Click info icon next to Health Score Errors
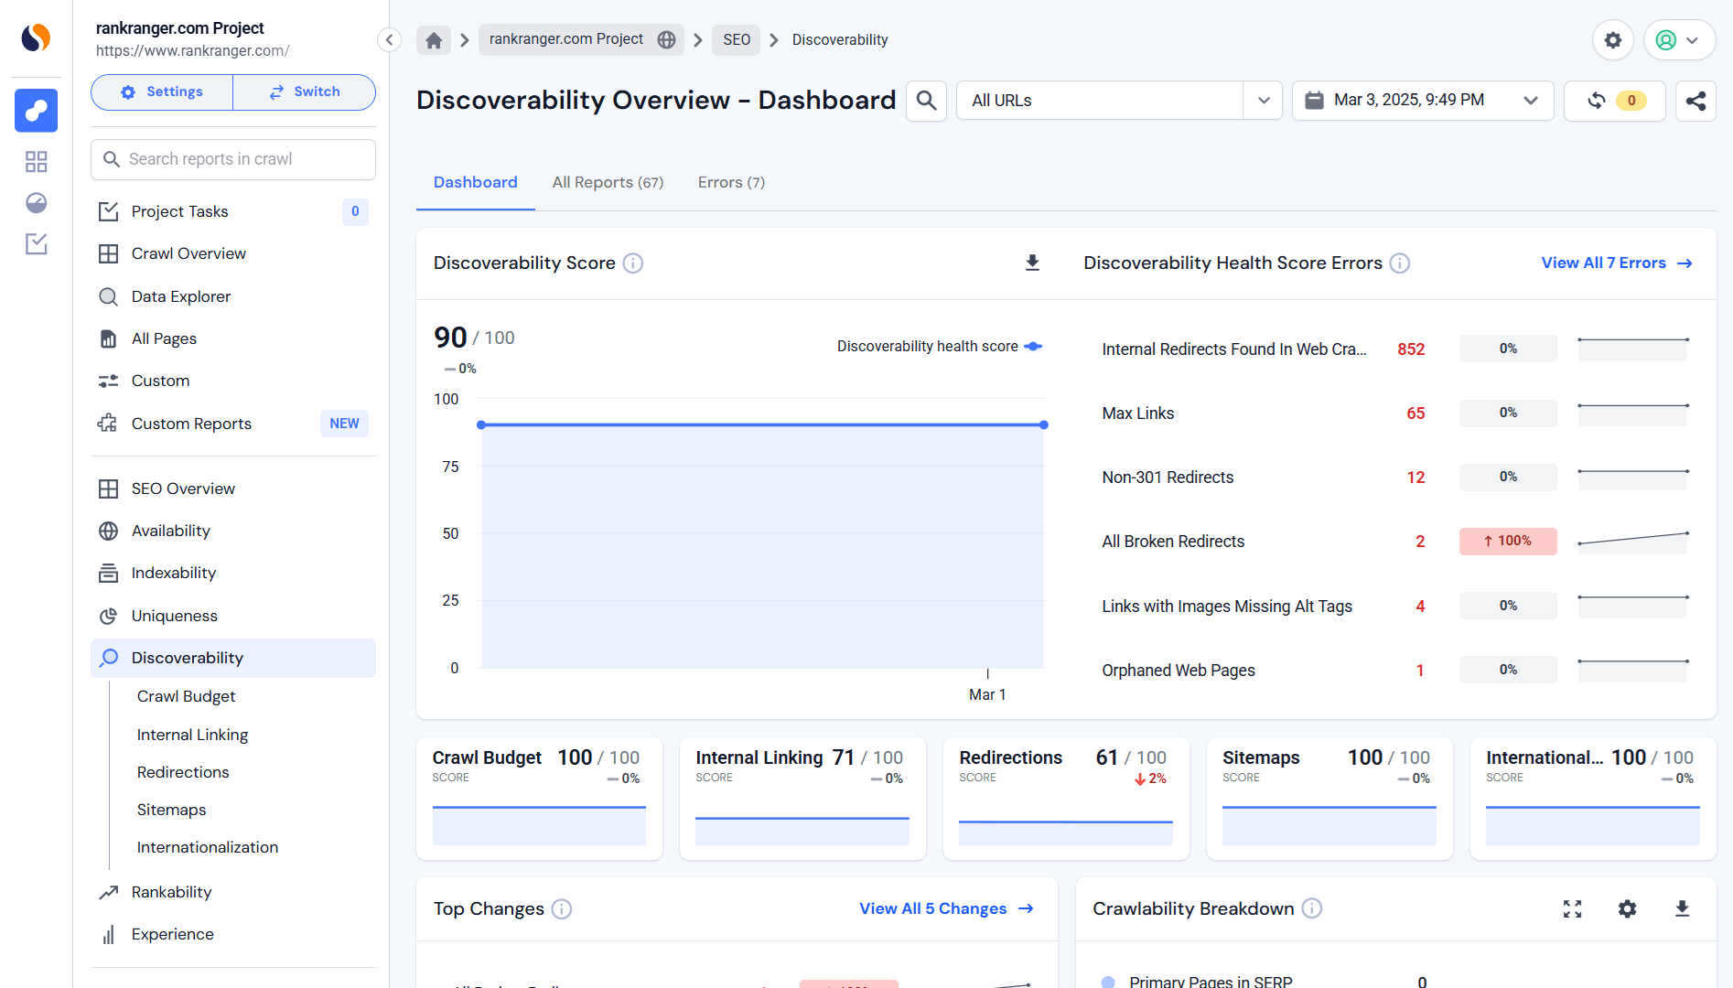Viewport: 1733px width, 988px height. click(x=1400, y=263)
